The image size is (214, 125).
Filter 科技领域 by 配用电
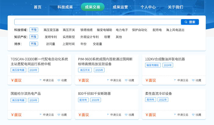tap(157, 30)
